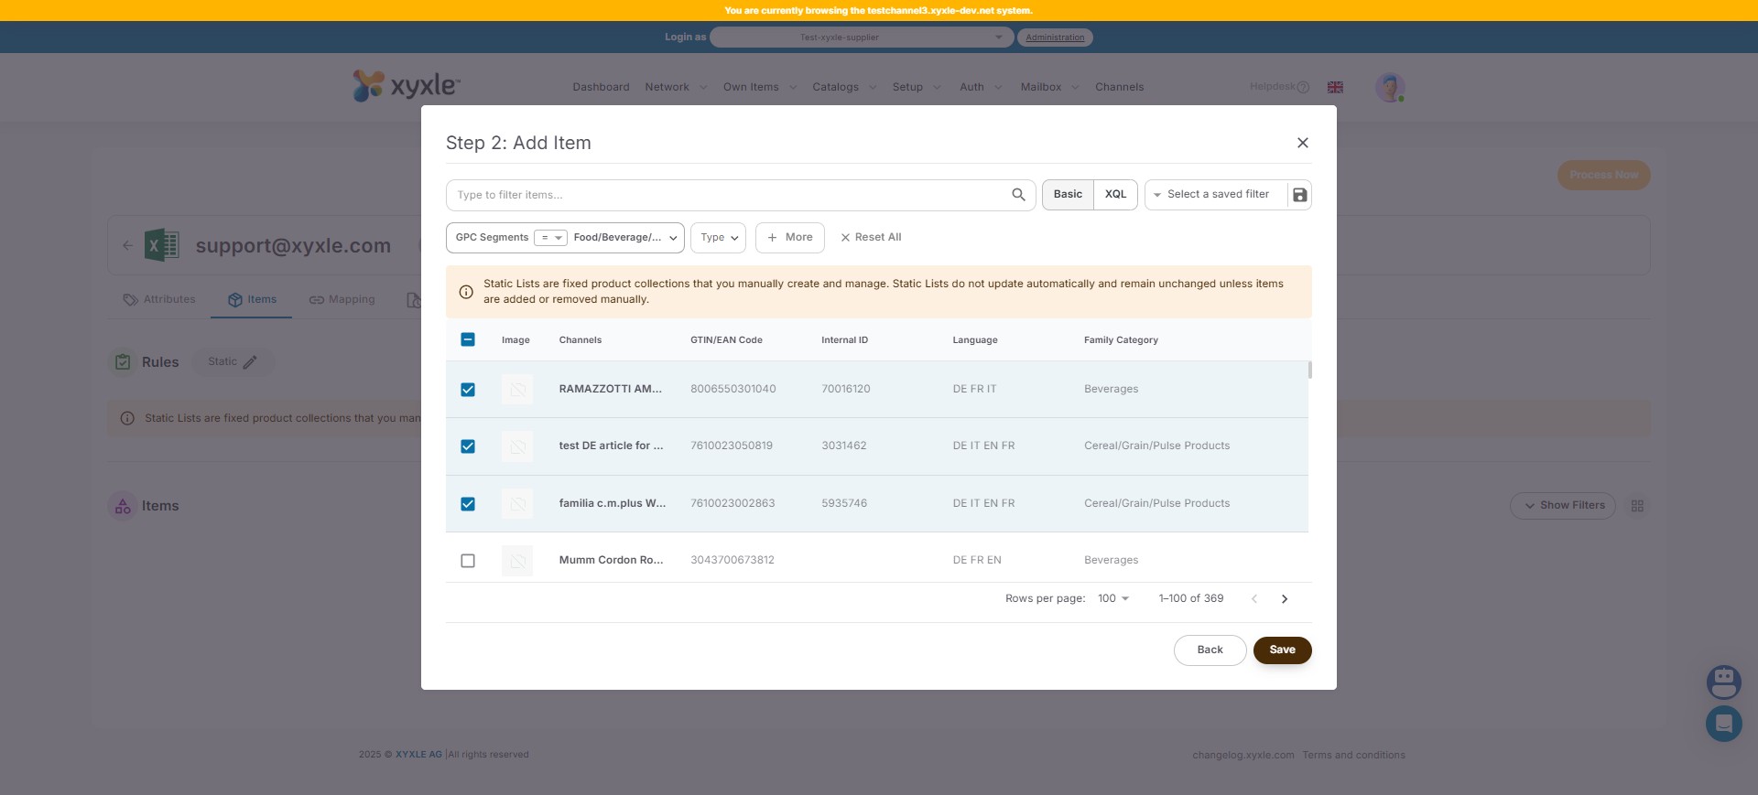Click image placeholder for test DE article row
This screenshot has height=795, width=1758.
click(x=517, y=446)
